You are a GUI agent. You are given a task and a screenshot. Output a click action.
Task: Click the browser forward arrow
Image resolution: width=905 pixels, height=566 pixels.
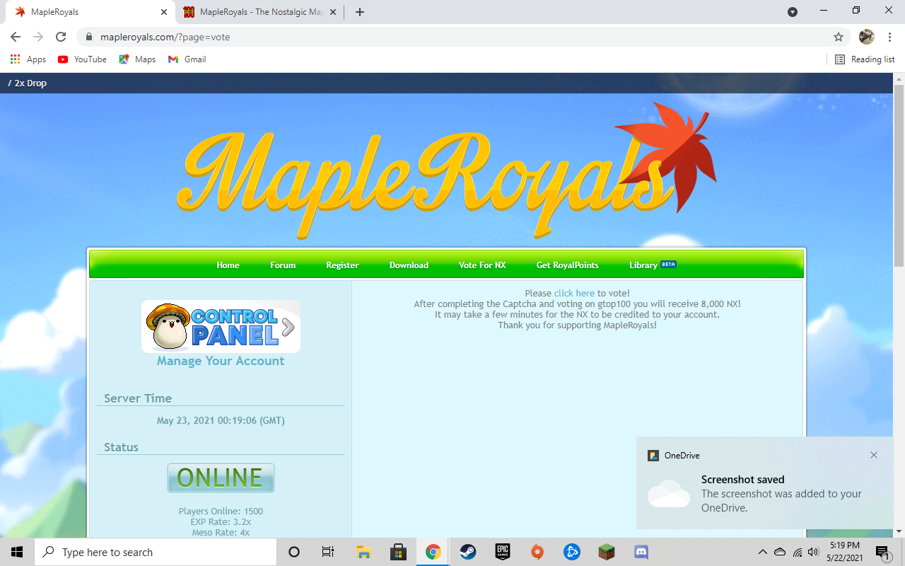(38, 37)
